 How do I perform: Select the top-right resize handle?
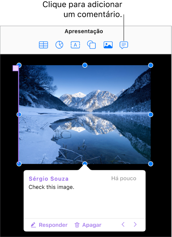click(151, 65)
